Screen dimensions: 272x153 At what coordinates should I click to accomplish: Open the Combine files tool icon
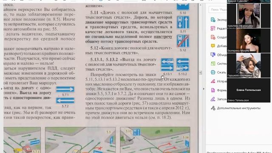click(x=213, y=55)
